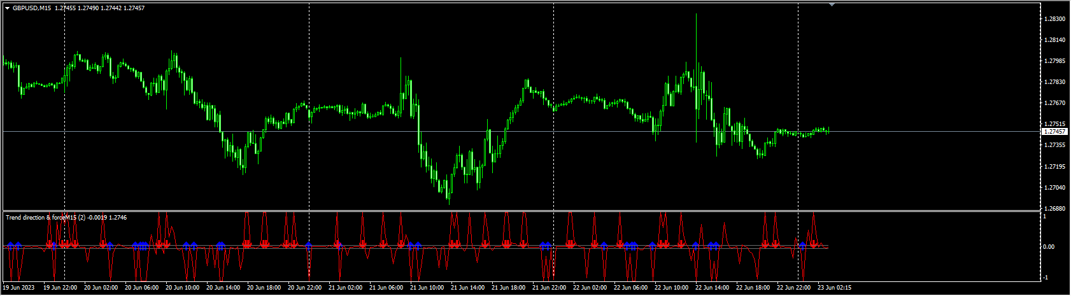1071x296 pixels.
Task: Select the GBPUSD,M15 chart title text
Action: (32, 8)
